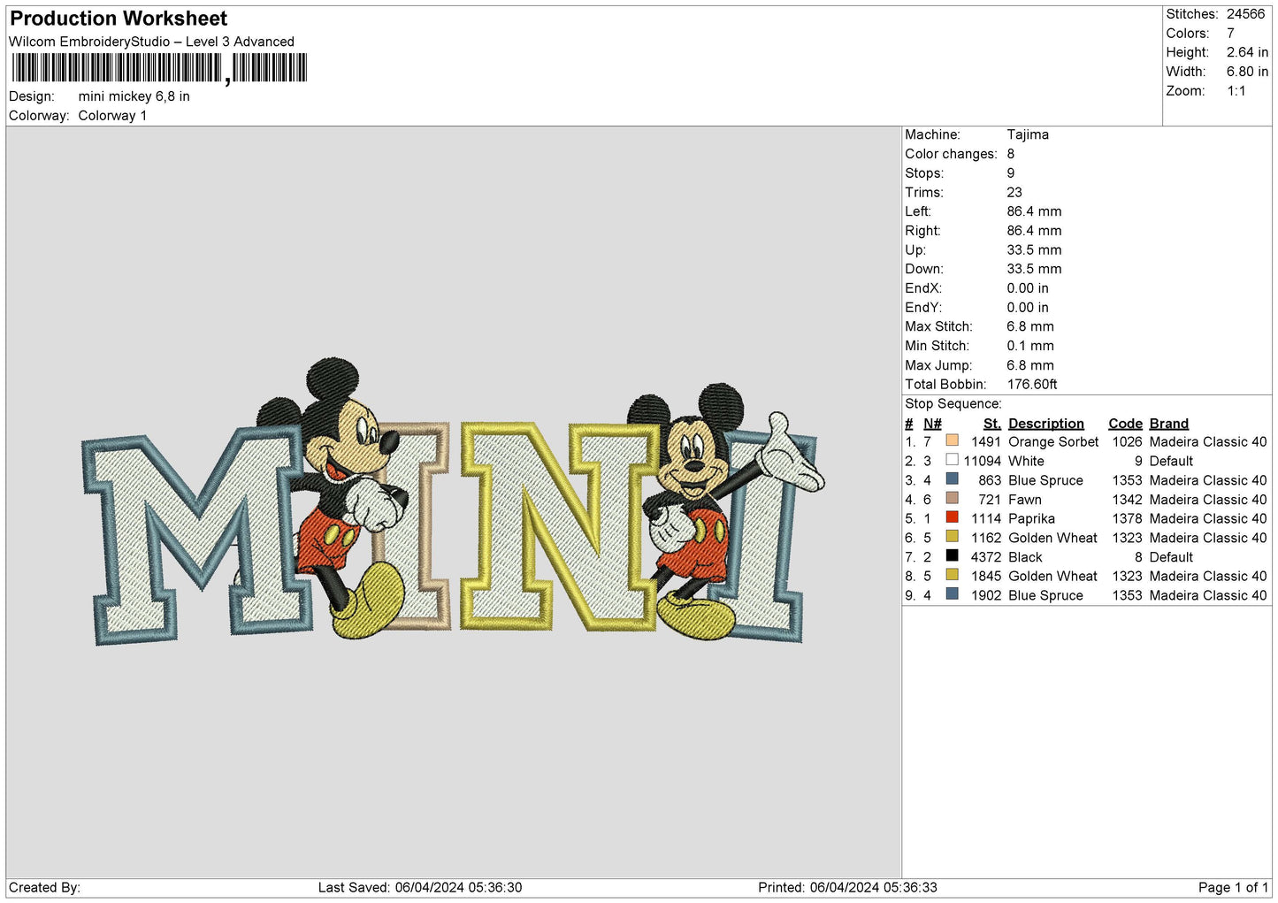Click code 1378 in the Paprika row
The width and height of the screenshot is (1278, 903).
(x=1127, y=518)
